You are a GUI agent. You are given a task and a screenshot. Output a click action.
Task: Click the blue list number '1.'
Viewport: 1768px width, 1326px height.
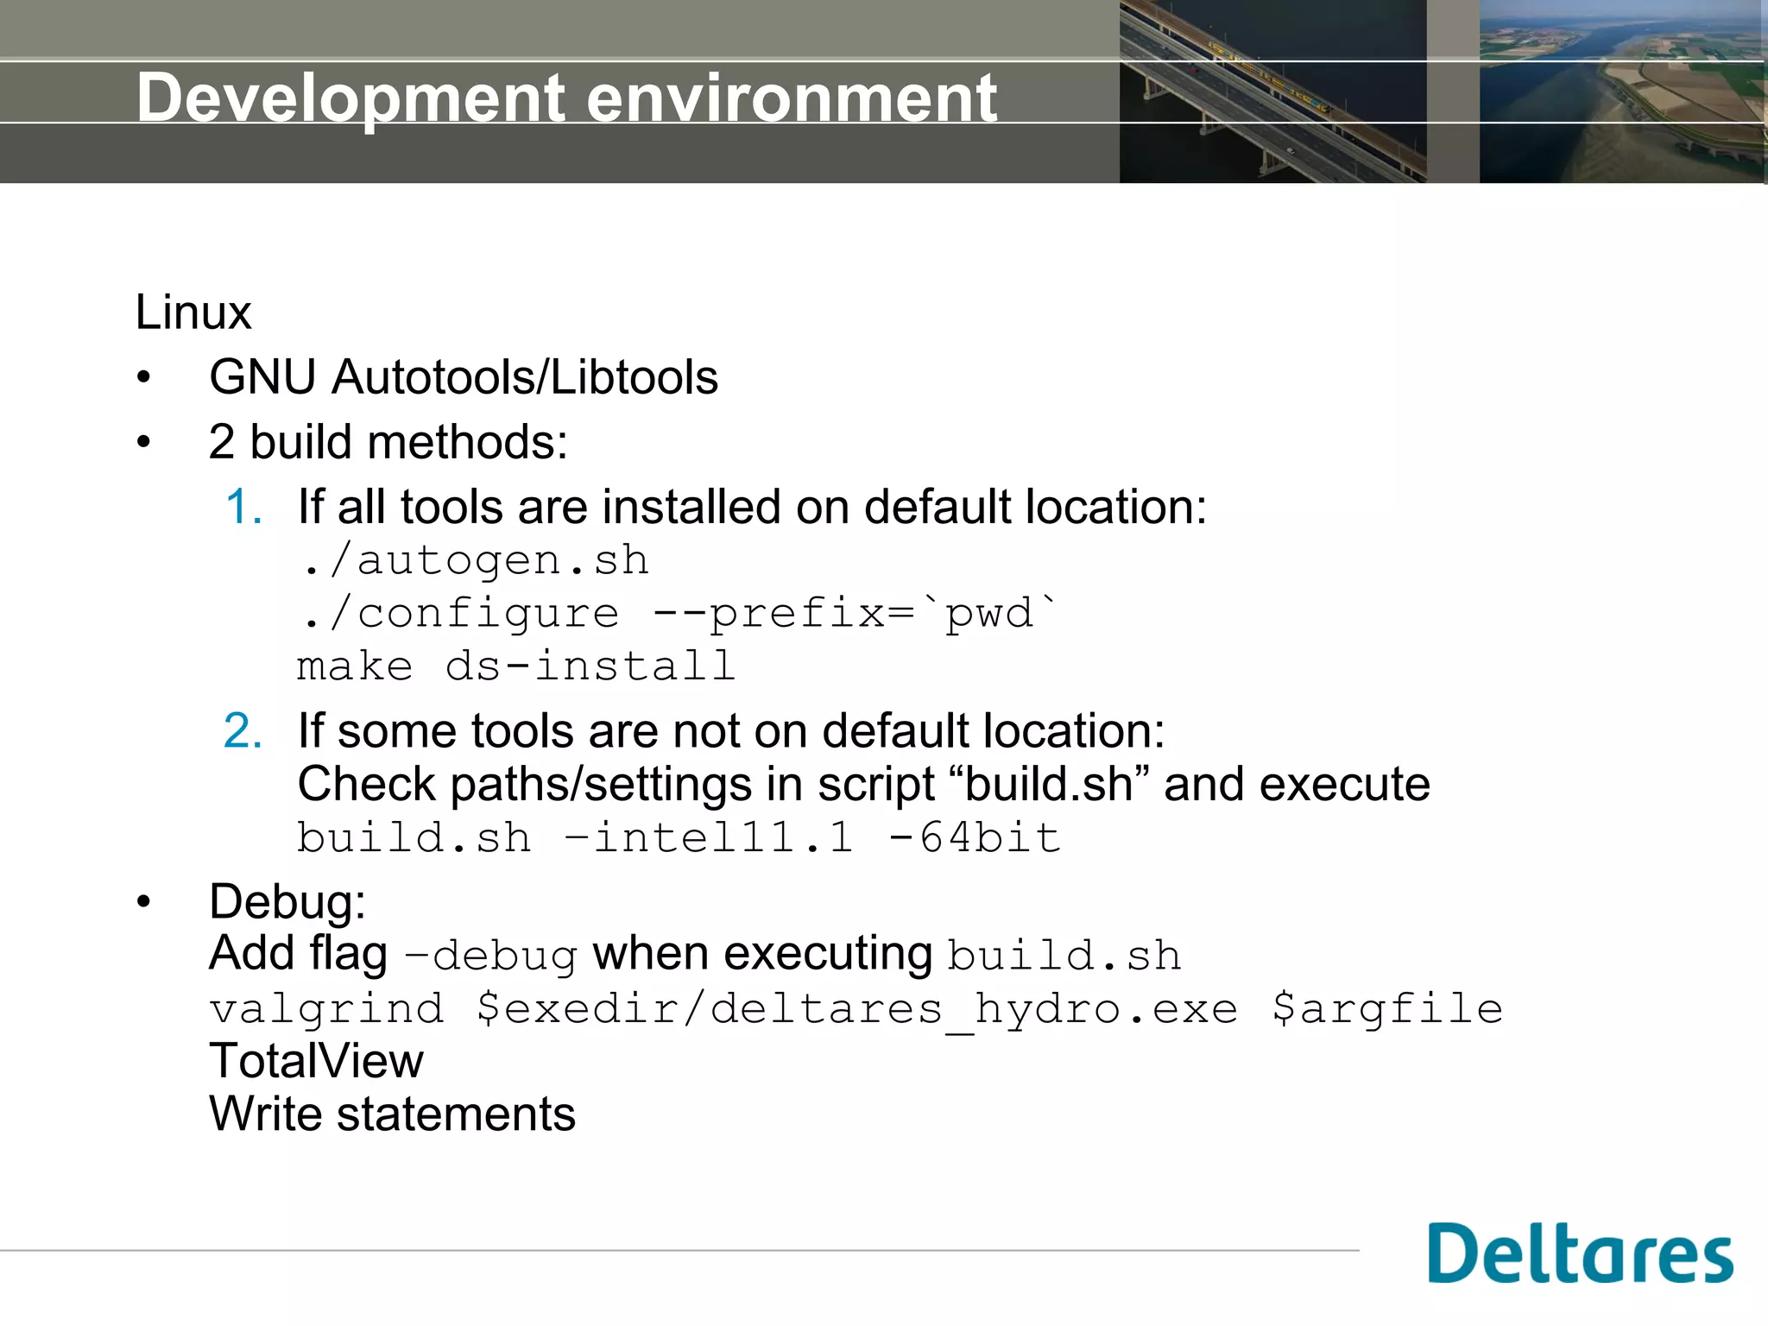click(243, 507)
